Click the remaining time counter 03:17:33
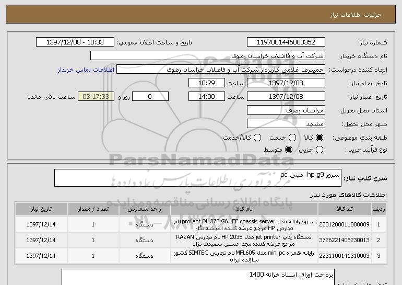This screenshot has width=402, height=285. [96, 97]
